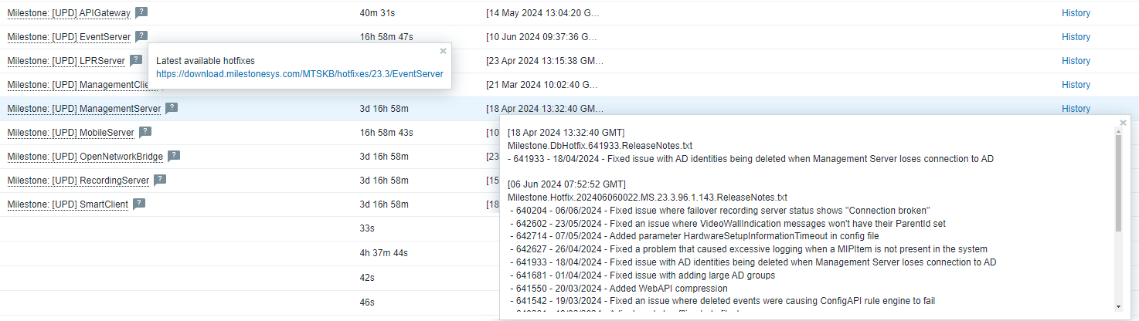Select ManagementClient last value 21 Mar 2024

coord(542,85)
